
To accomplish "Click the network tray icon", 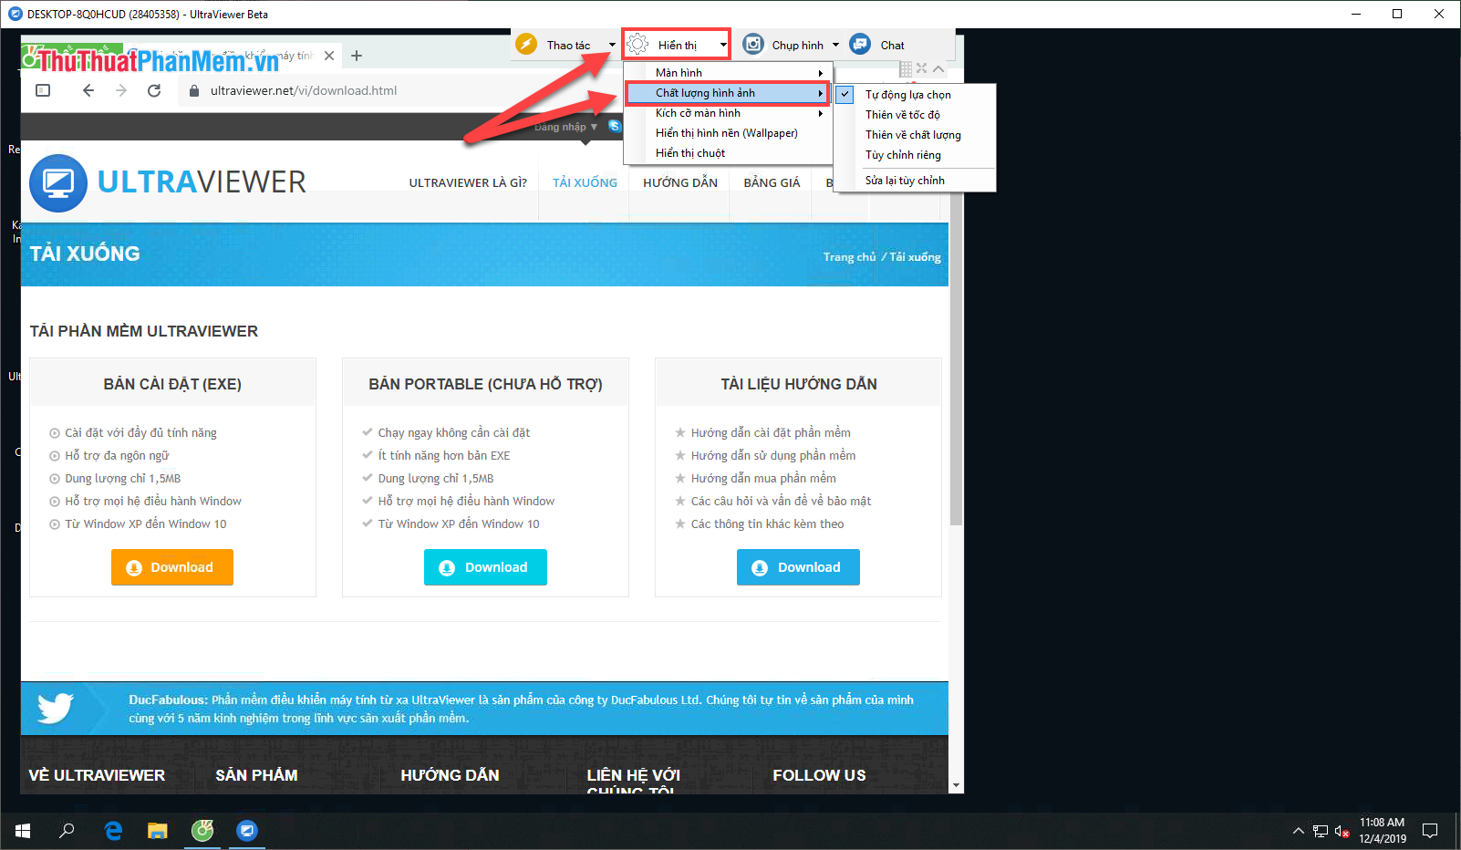I will click(x=1320, y=831).
